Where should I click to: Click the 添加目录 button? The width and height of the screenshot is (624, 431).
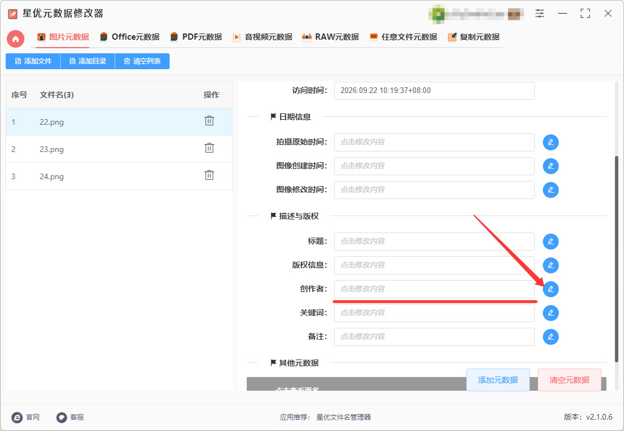pyautogui.click(x=87, y=61)
